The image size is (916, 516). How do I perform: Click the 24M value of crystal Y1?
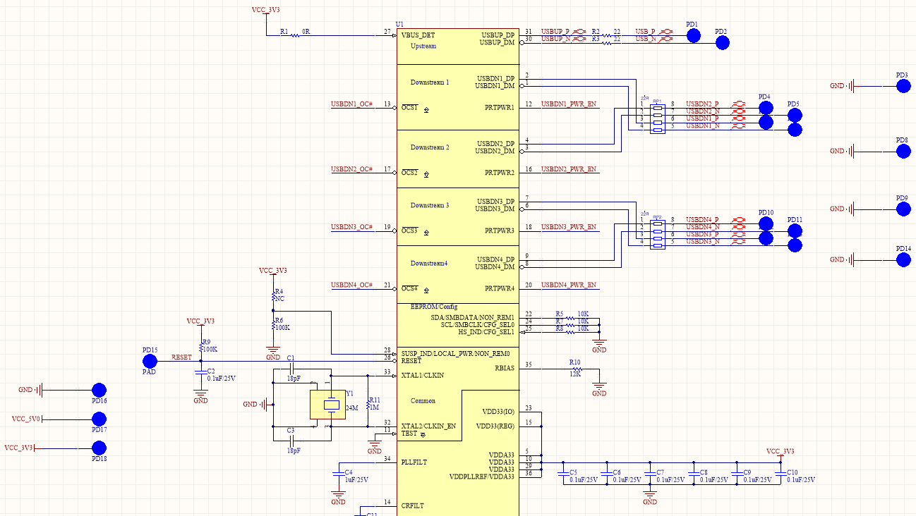[351, 407]
